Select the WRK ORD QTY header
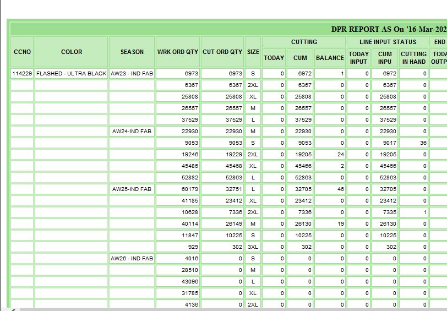Image resolution: width=447 pixels, height=311 pixels. [x=178, y=52]
